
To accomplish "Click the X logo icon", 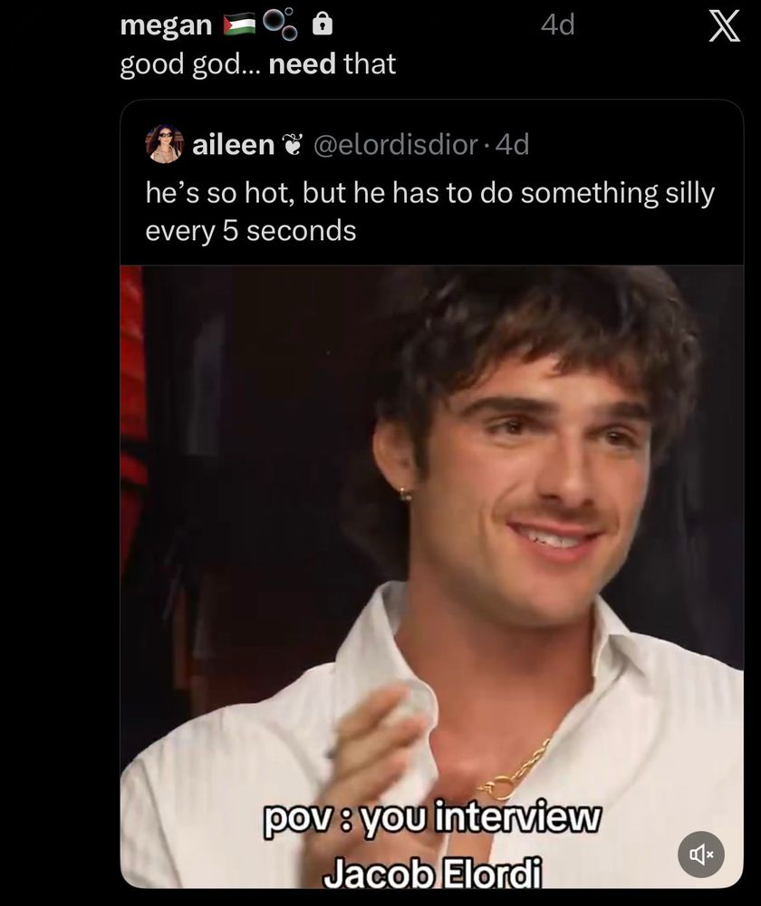I will [x=725, y=26].
